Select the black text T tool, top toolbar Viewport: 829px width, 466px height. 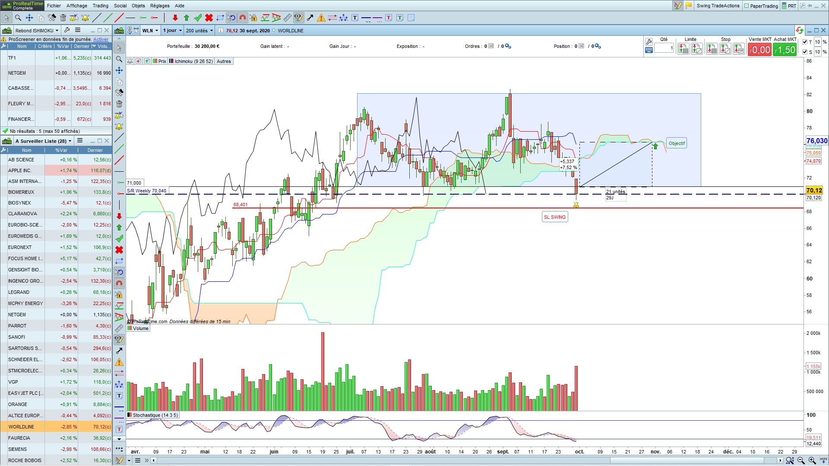(x=355, y=18)
